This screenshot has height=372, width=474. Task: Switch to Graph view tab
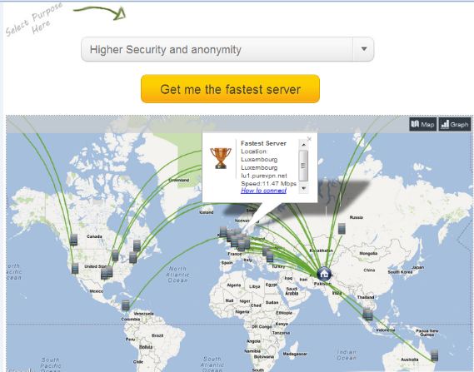coord(455,124)
